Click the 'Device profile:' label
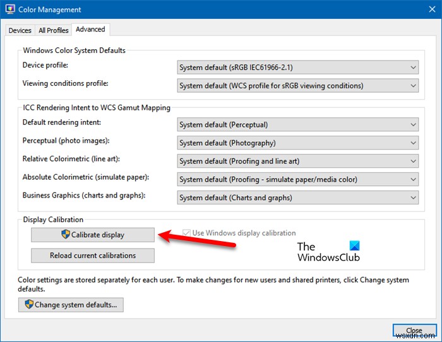 click(45, 65)
